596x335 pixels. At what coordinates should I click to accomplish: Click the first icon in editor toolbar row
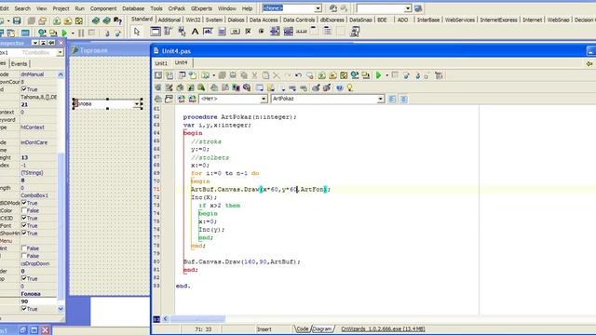(x=158, y=75)
